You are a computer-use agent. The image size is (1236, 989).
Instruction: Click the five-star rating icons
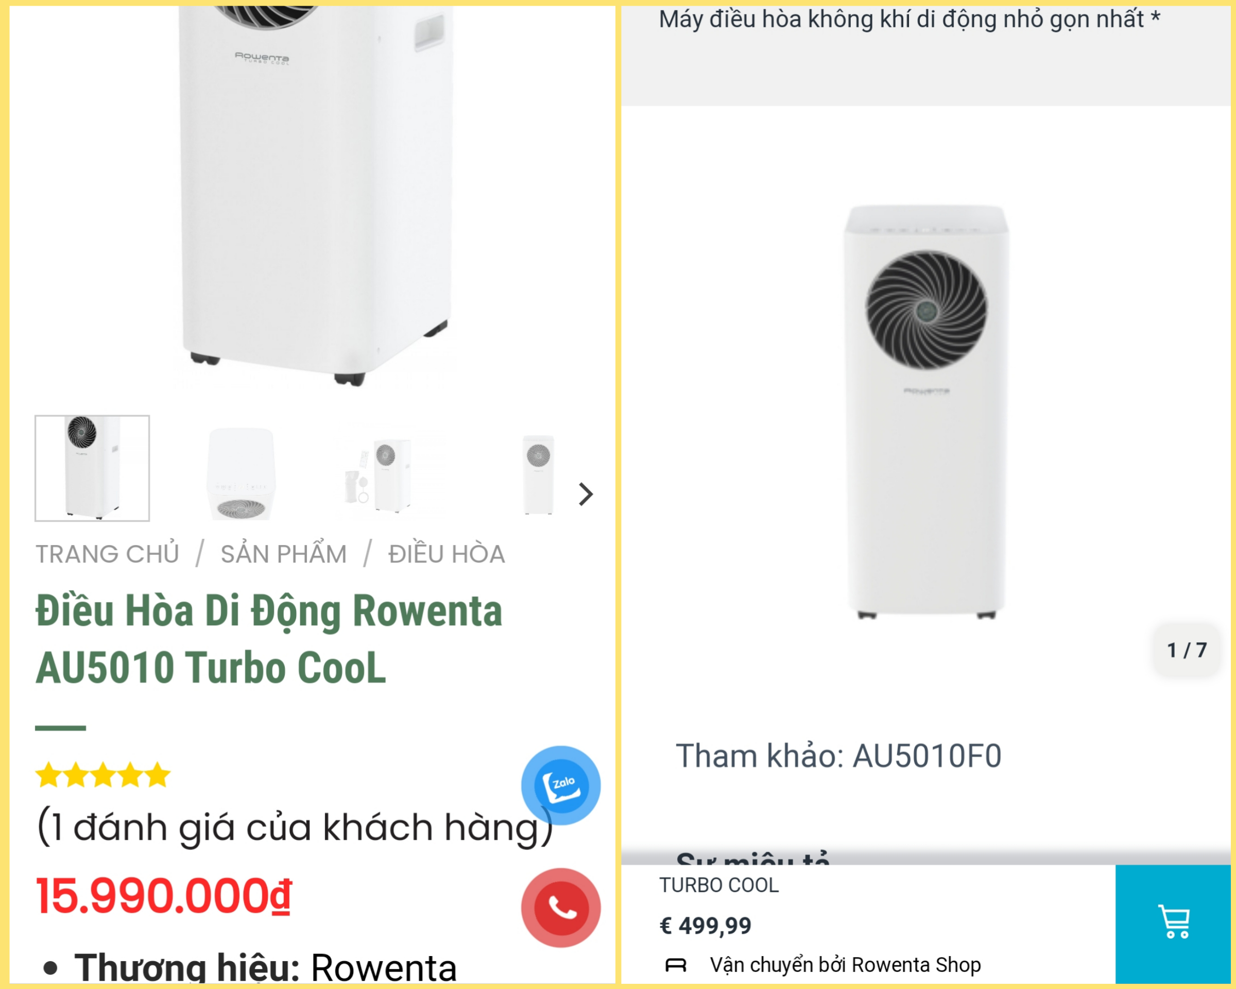coord(103,775)
